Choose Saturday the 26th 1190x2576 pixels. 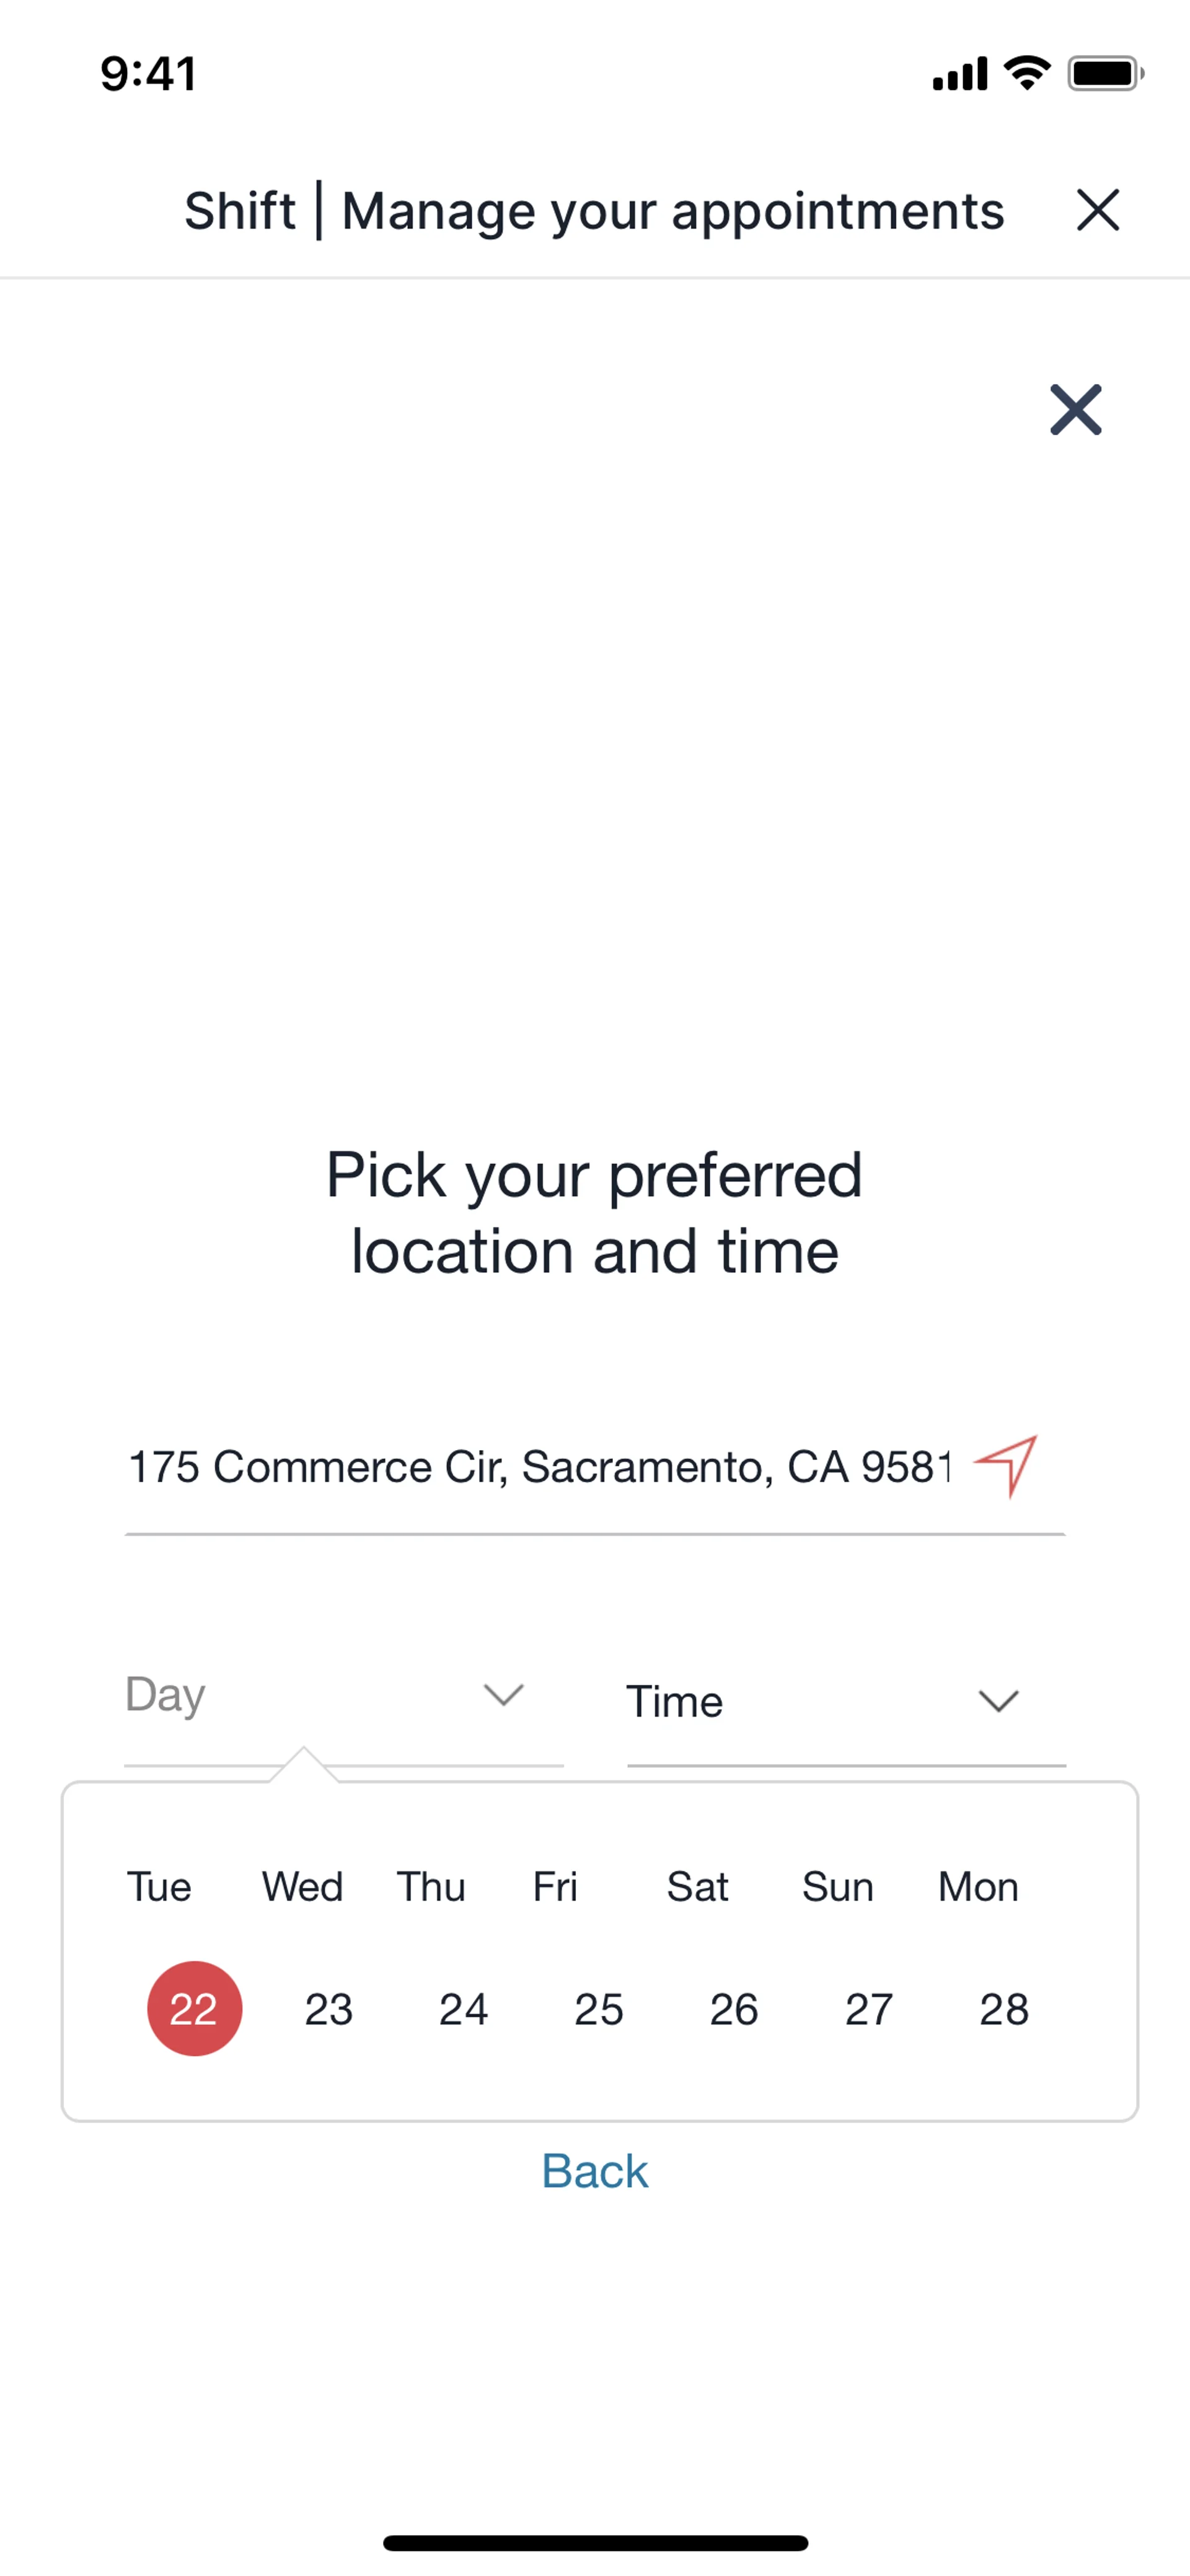click(734, 2009)
